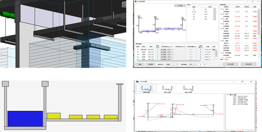
Task: Select the shear force diagram (V) icon
Action: [x=167, y=88]
